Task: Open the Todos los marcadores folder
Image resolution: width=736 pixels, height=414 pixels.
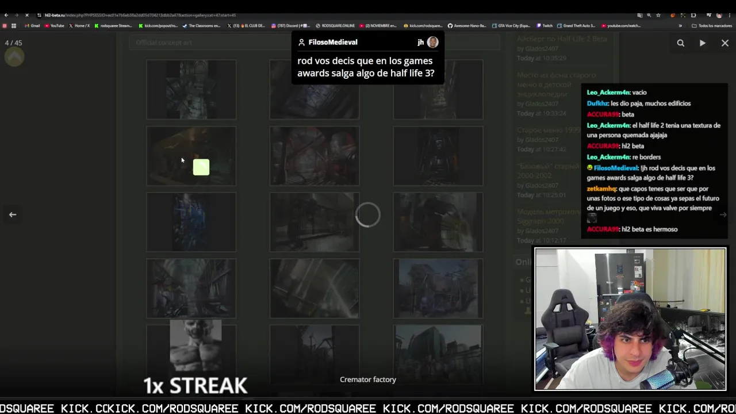Action: coord(712,26)
